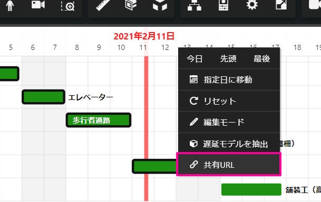Viewport: 321px width, 202px height.
Task: Select the ruler measurement tool
Action: (103, 5)
